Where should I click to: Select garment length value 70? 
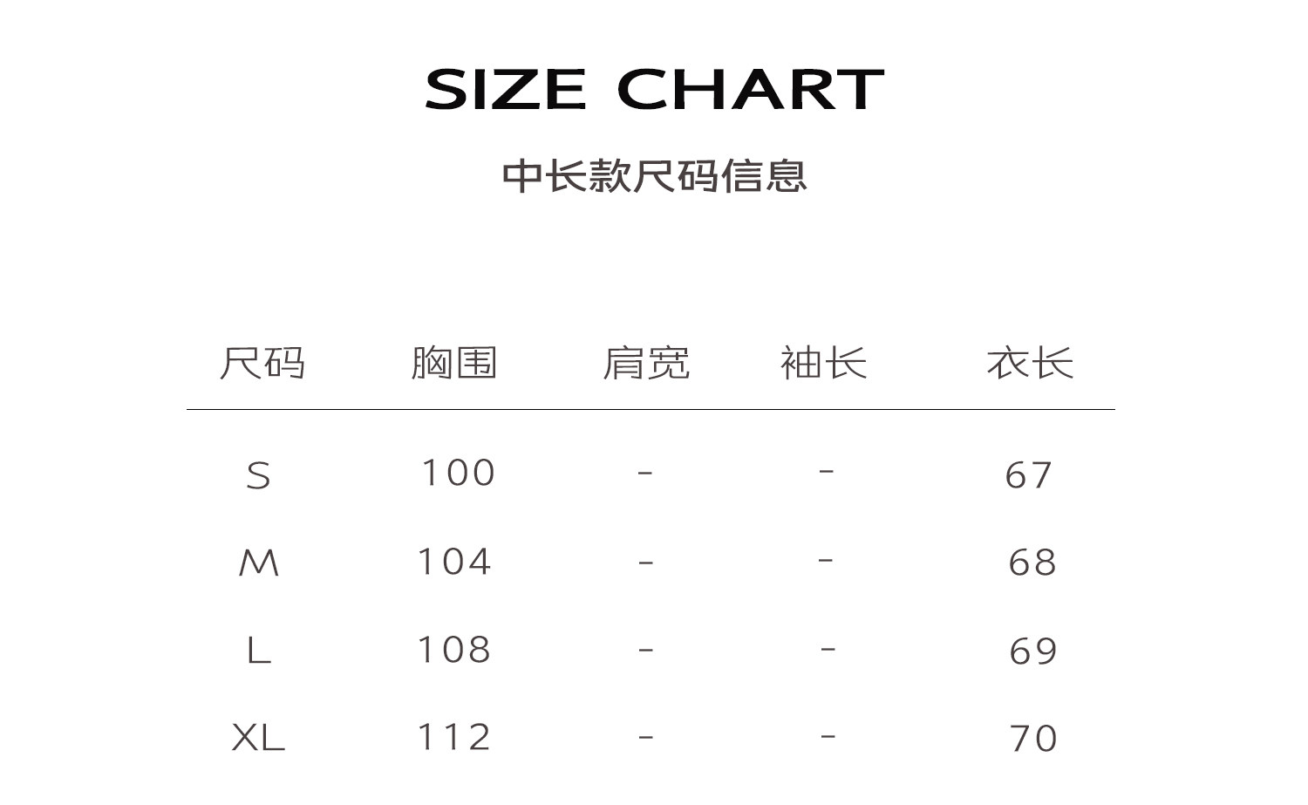[1033, 739]
